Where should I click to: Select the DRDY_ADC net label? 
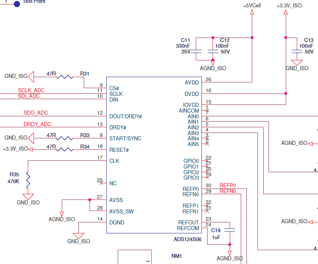coord(37,124)
